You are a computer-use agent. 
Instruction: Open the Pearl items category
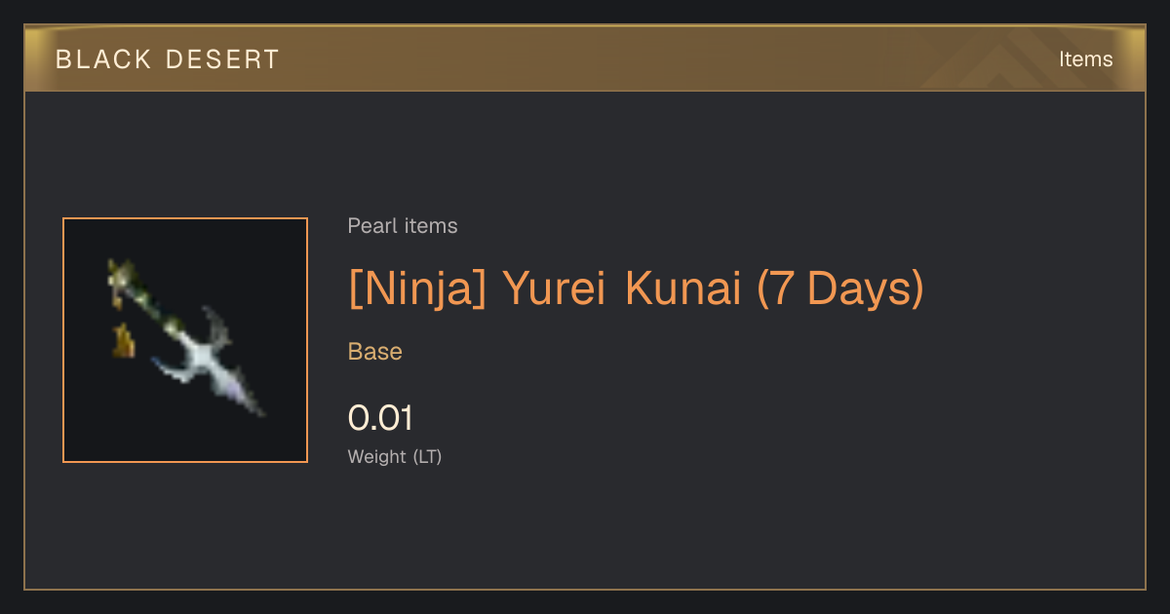click(x=403, y=226)
